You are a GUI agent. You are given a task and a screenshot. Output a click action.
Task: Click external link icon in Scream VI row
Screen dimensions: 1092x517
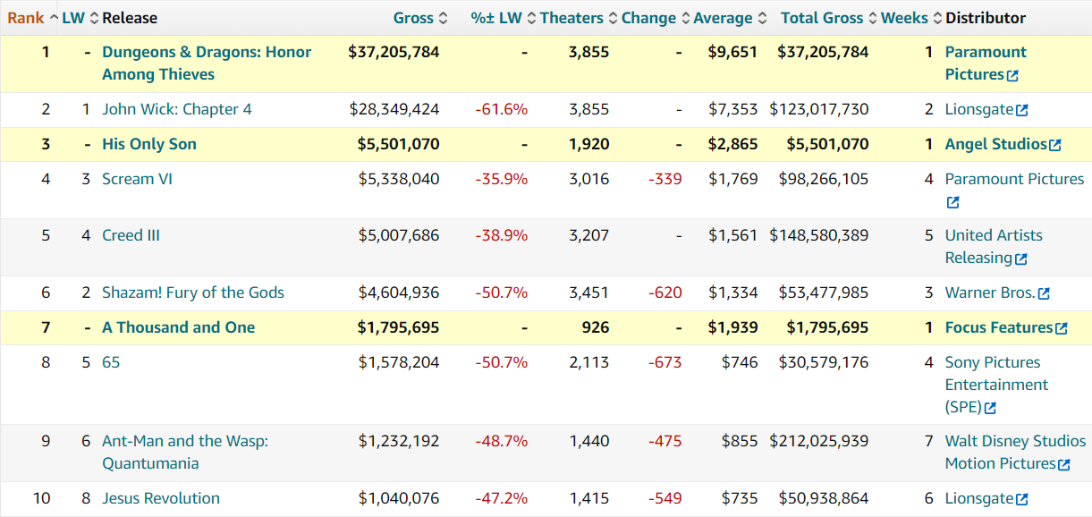952,203
